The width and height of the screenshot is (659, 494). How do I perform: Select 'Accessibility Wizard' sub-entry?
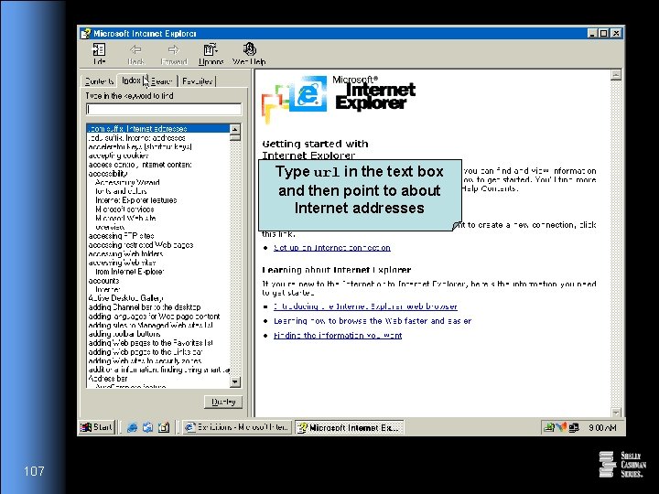[127, 182]
